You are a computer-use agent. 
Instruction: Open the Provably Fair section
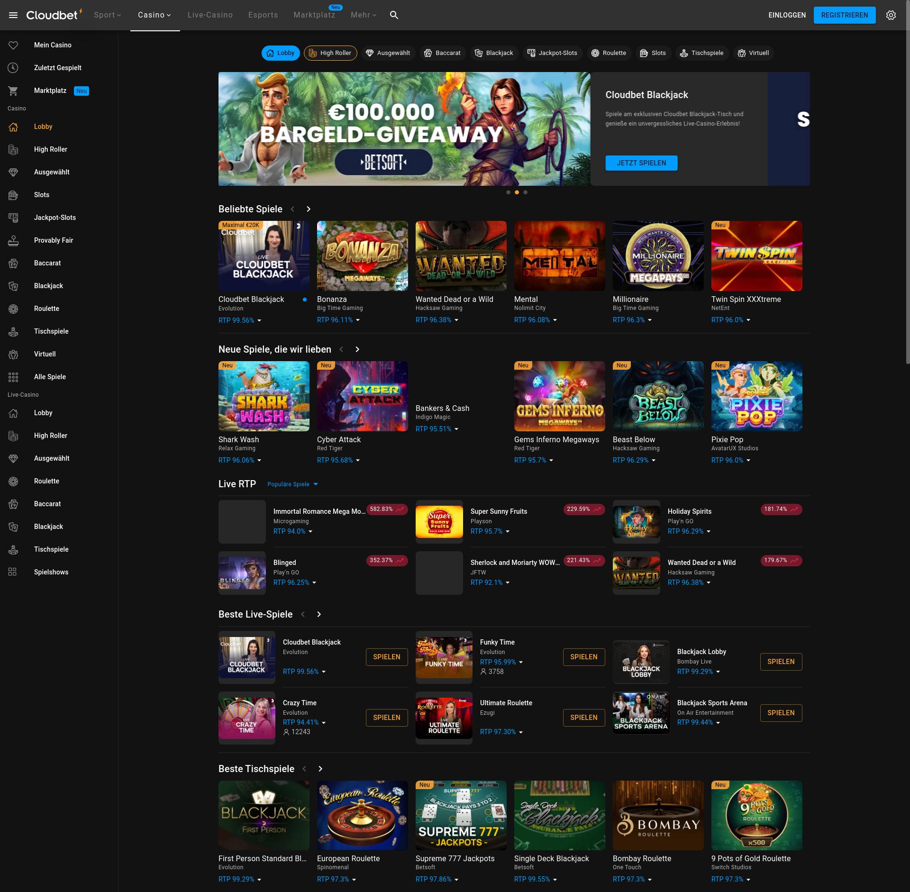tap(53, 240)
